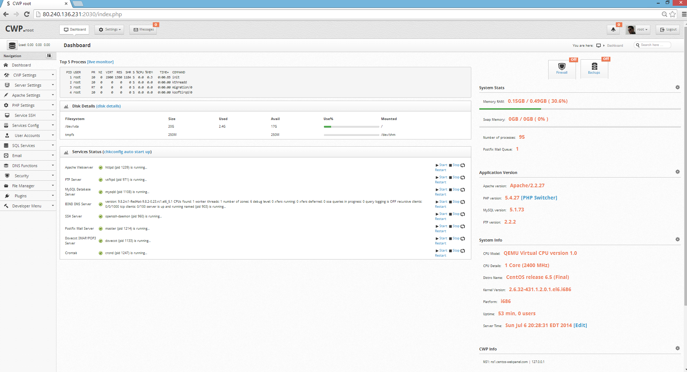Open File Manager sidebar menu
This screenshot has width=687, height=372.
click(x=28, y=186)
